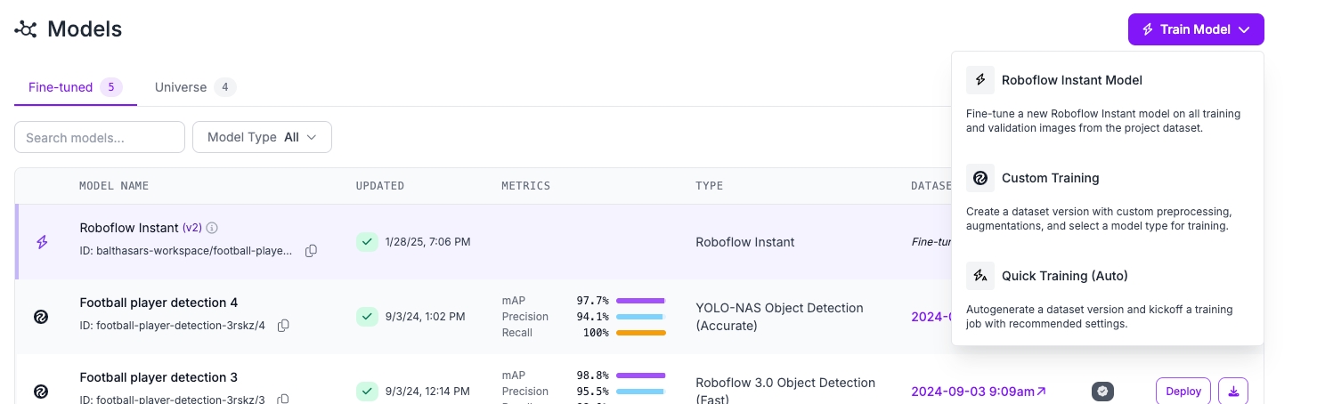Click the lightning icon beside Roboflow Instant row
The width and height of the screenshot is (1325, 404).
point(41,242)
